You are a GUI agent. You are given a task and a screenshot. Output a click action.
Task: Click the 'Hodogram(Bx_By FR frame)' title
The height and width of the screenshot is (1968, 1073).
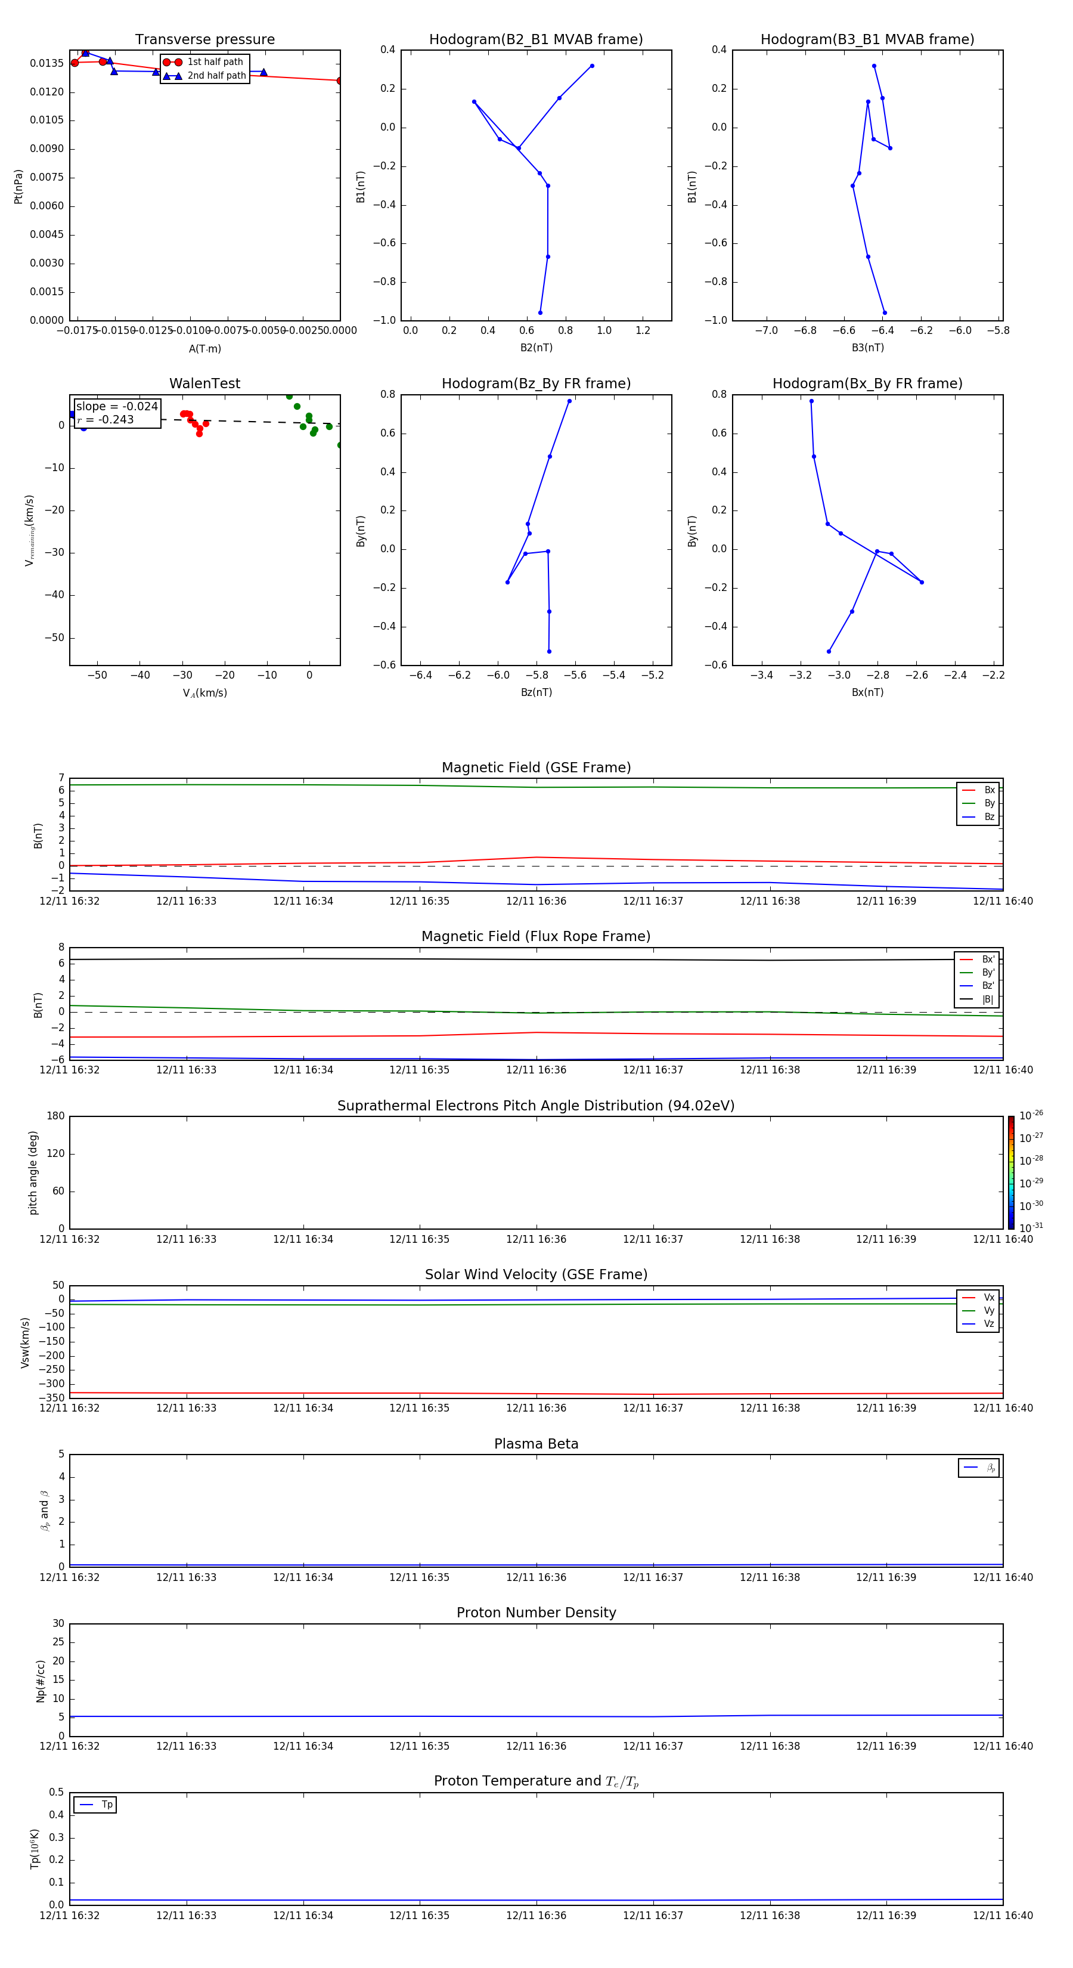pyautogui.click(x=867, y=383)
